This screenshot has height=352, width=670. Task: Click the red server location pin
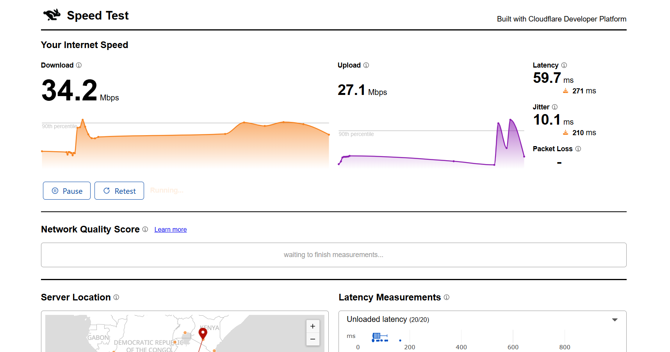pyautogui.click(x=203, y=333)
